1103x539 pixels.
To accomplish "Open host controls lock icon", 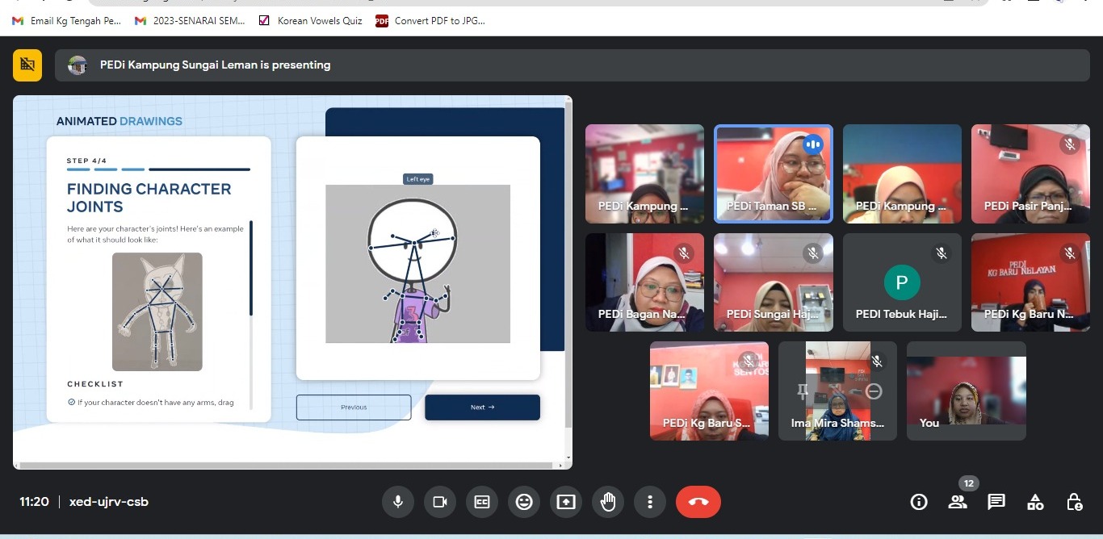I will tap(1074, 502).
